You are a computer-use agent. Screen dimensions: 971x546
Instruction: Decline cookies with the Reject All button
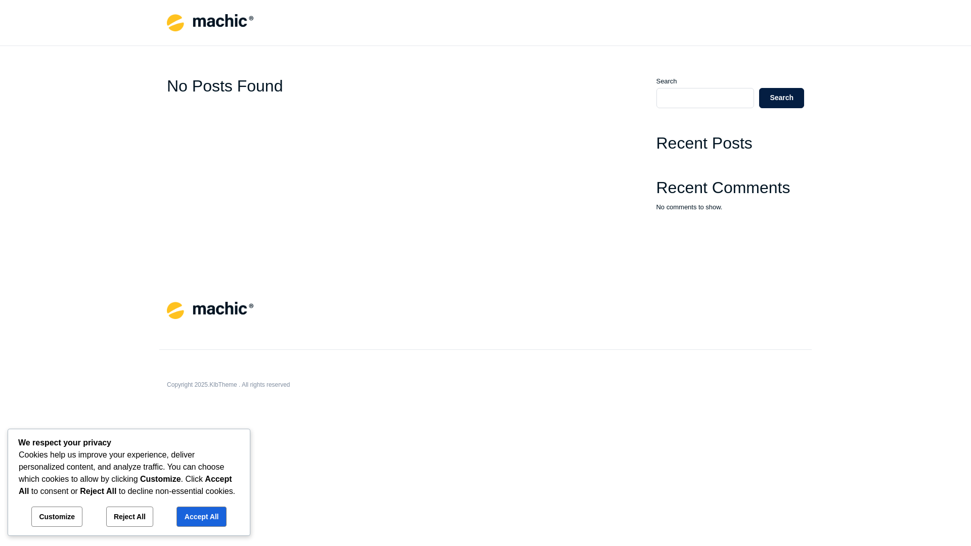coord(129,517)
